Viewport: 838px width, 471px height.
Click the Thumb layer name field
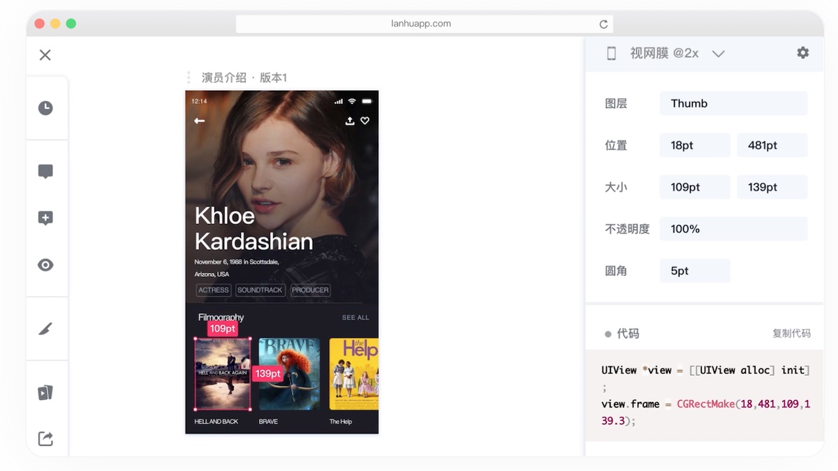[x=733, y=103]
